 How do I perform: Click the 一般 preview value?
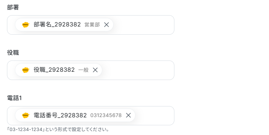(x=83, y=70)
